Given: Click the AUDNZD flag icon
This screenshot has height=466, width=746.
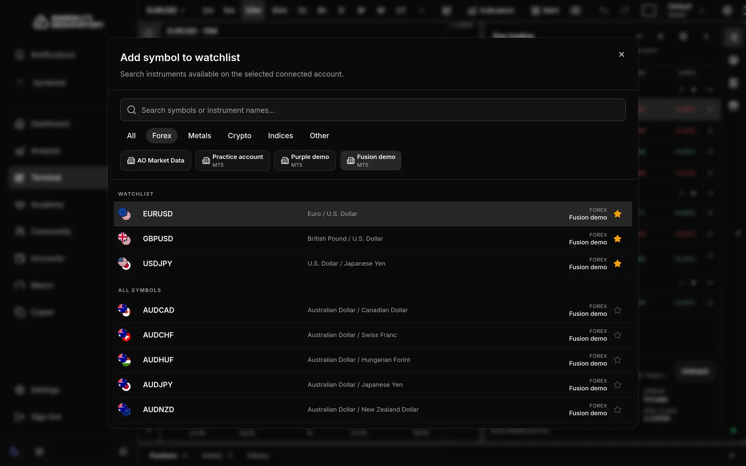Looking at the screenshot, I should pos(124,410).
